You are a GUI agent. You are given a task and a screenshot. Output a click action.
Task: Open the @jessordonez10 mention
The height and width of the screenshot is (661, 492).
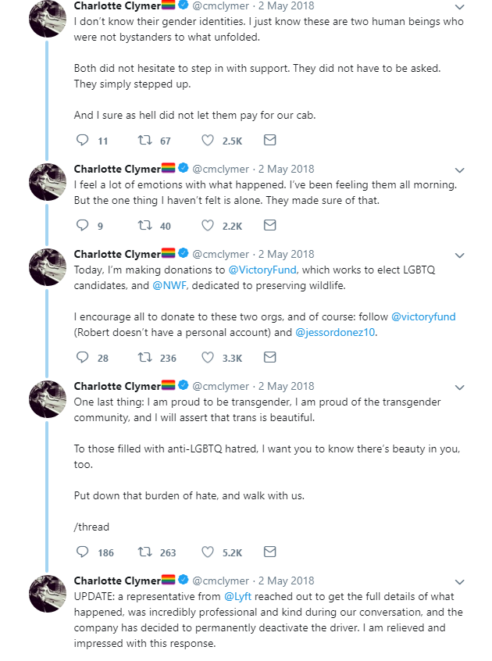click(x=335, y=332)
